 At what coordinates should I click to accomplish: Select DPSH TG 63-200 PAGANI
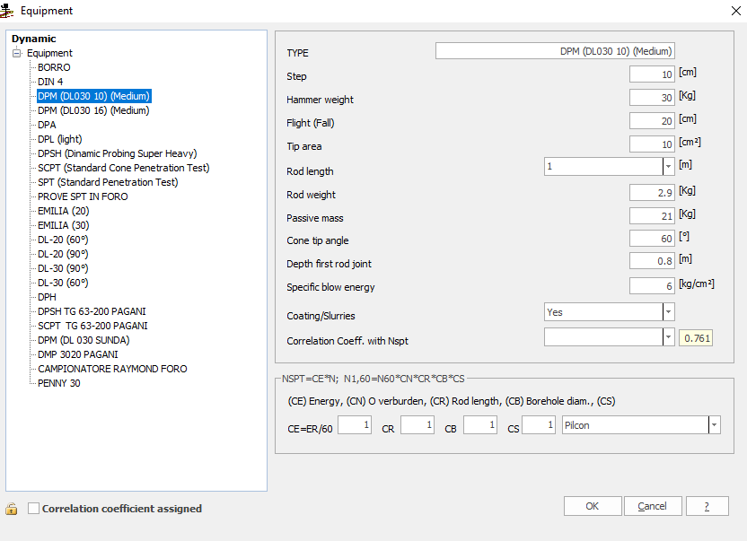pyautogui.click(x=92, y=311)
